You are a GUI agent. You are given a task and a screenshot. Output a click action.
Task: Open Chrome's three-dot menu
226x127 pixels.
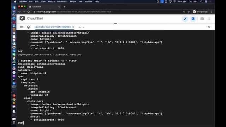point(212,12)
